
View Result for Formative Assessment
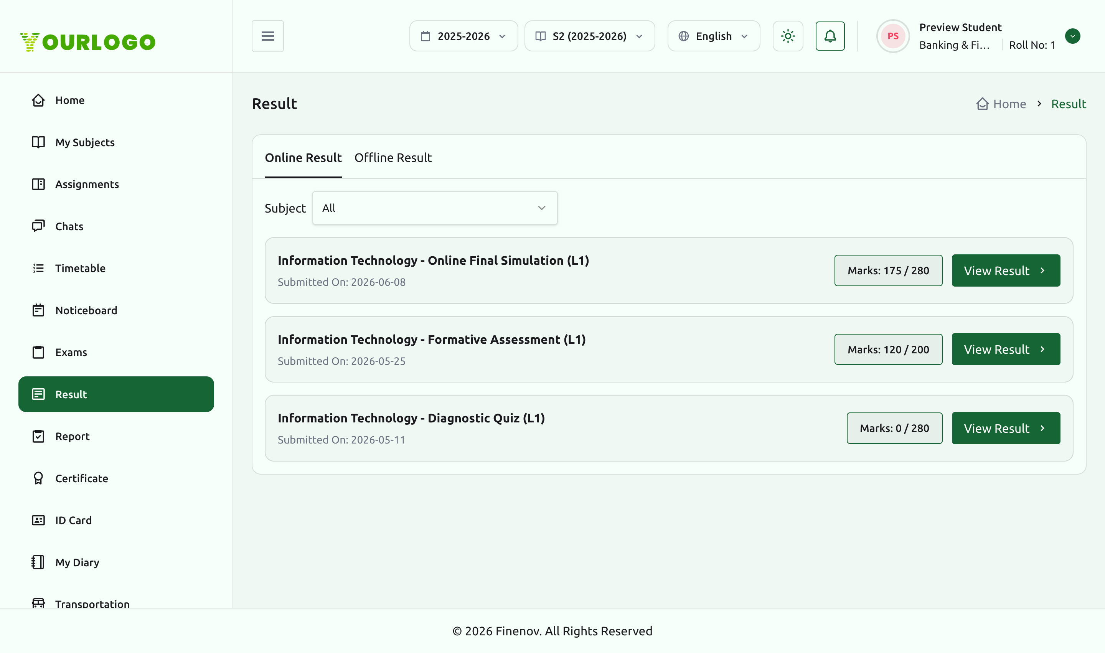click(x=1006, y=350)
